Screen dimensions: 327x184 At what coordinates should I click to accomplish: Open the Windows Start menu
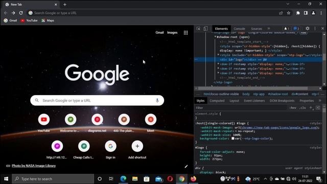point(6,179)
